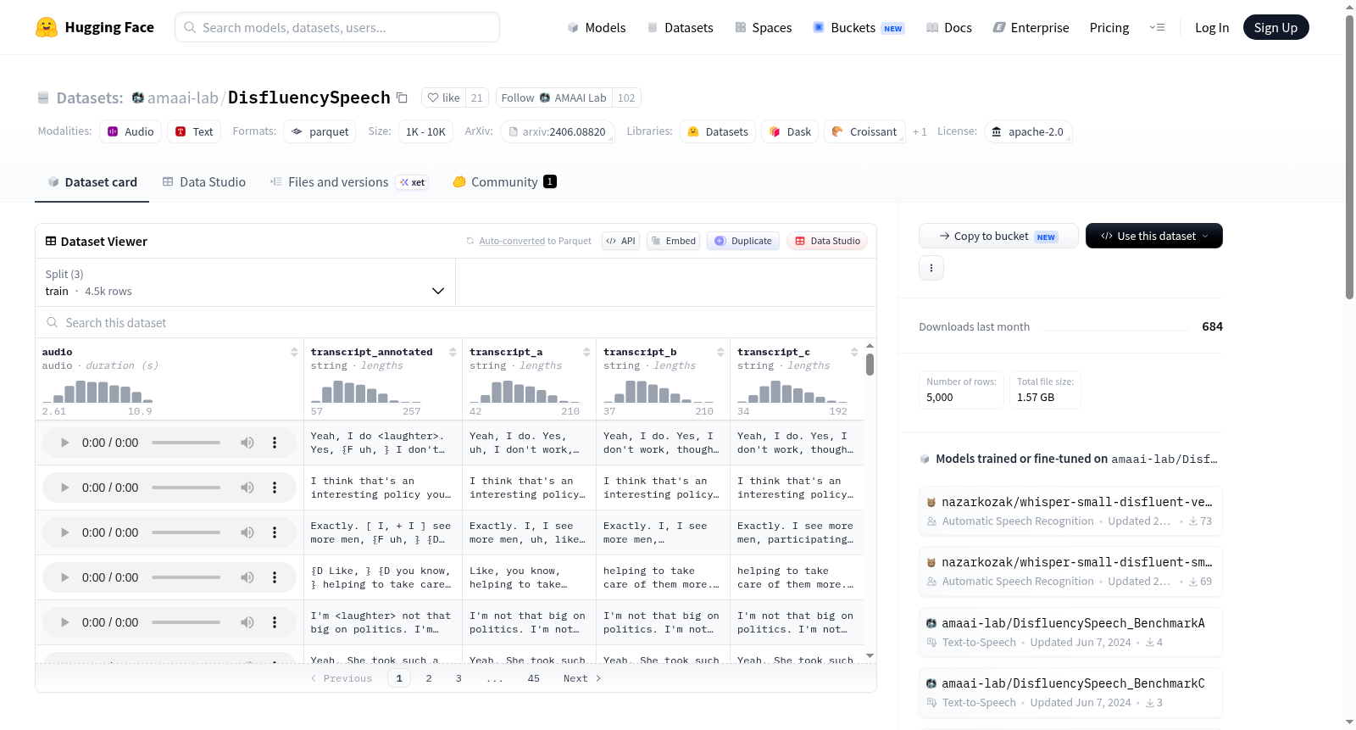
Task: Sort the transcript_c column
Action: tap(854, 352)
